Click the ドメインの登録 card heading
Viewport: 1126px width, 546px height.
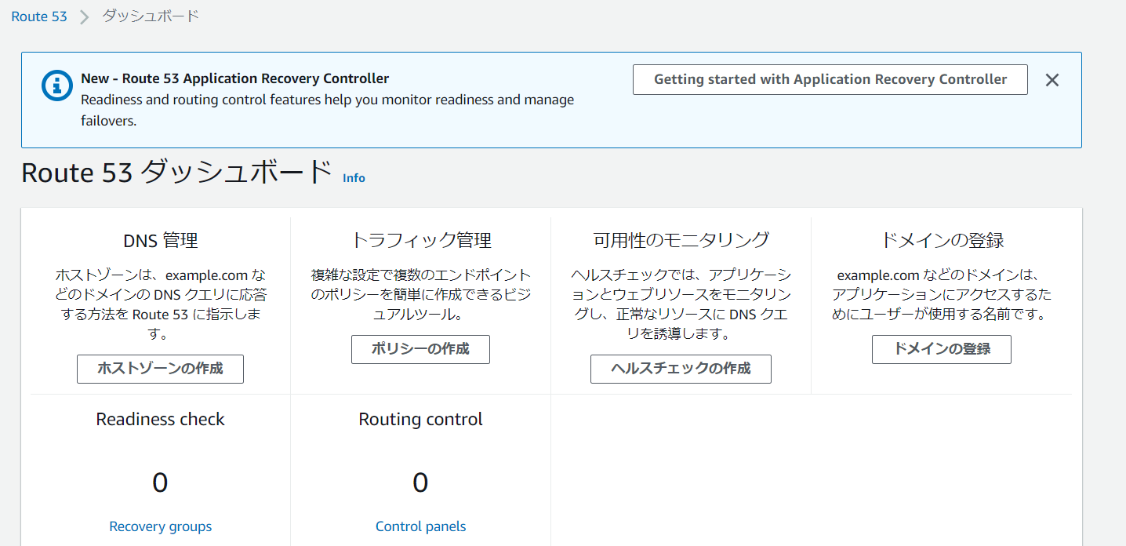[x=942, y=240]
